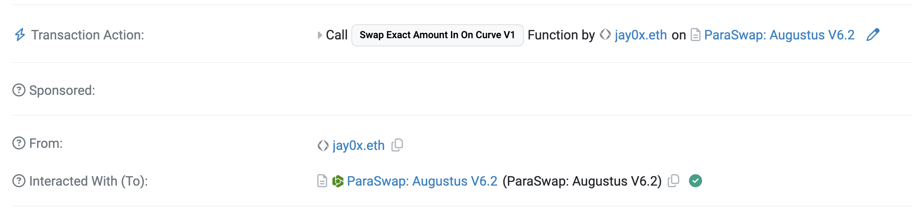Click the Swap Exact Amount In On Curve V1 badge
The image size is (912, 216).
coord(437,35)
